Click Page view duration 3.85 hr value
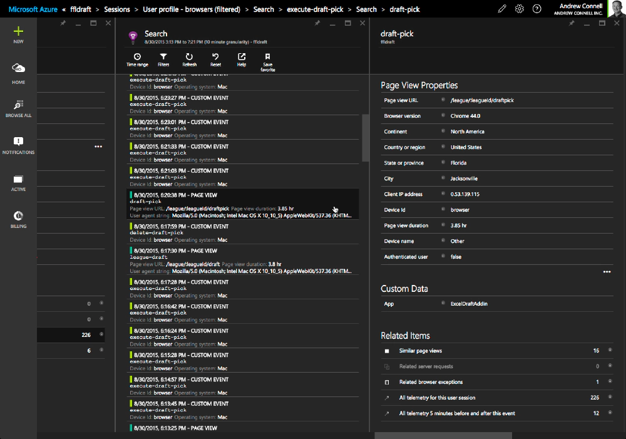 458,225
